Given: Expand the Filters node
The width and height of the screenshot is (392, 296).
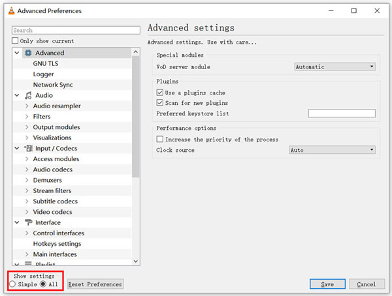Looking at the screenshot, I should click(27, 117).
